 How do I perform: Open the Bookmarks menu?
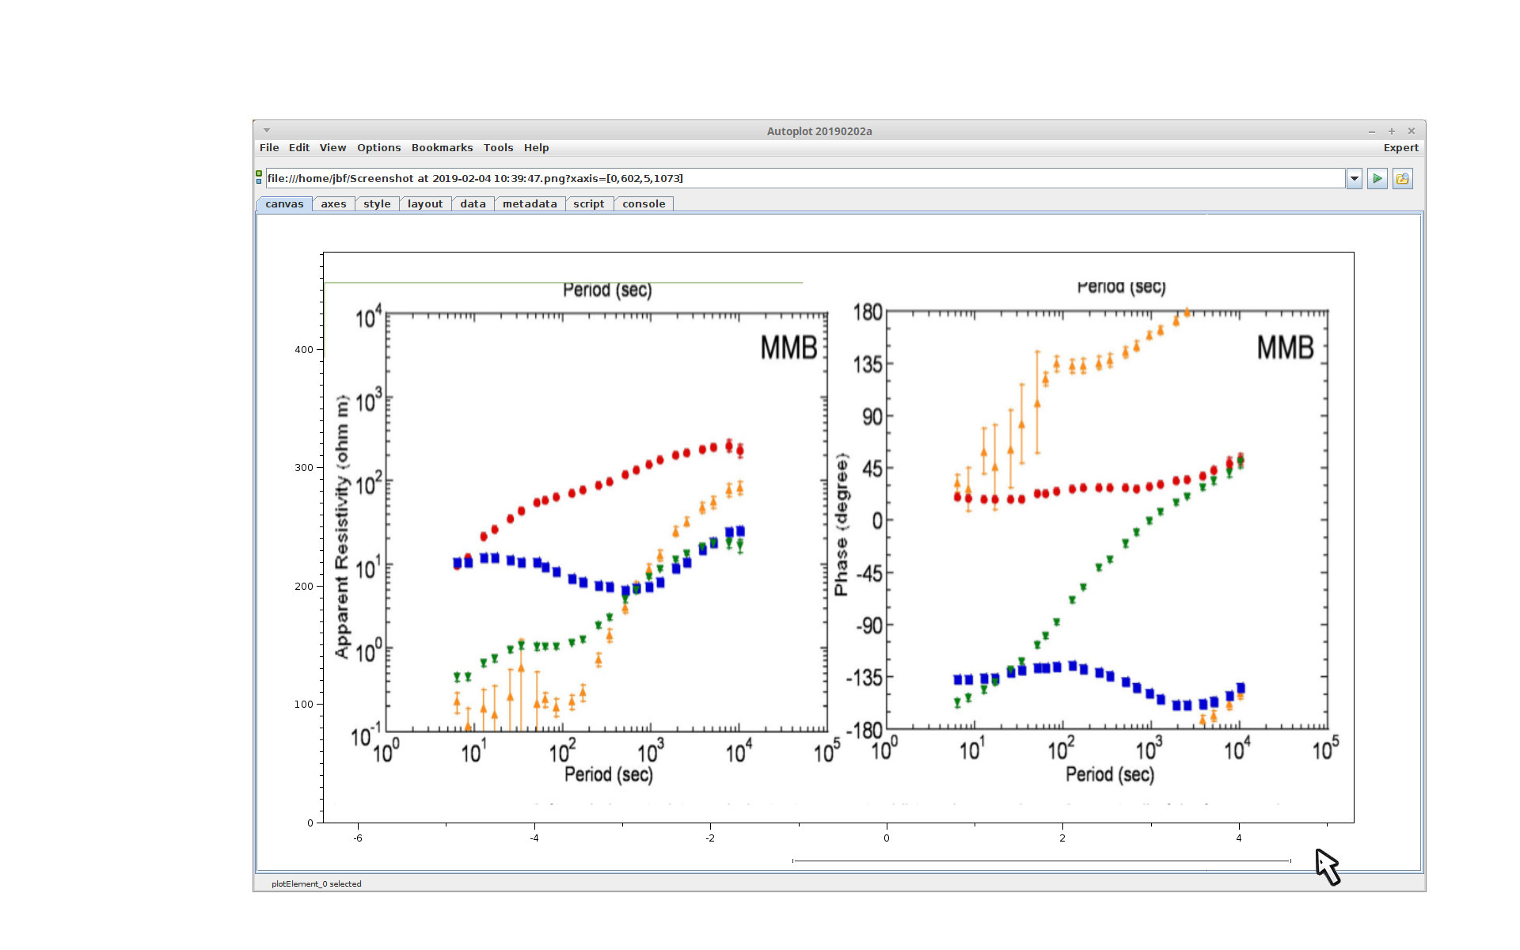442,148
